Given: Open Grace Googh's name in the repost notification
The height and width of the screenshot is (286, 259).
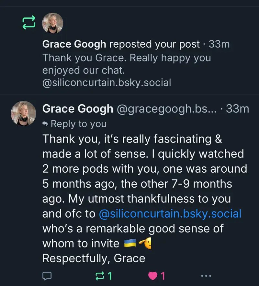Looking at the screenshot, I should (74, 44).
